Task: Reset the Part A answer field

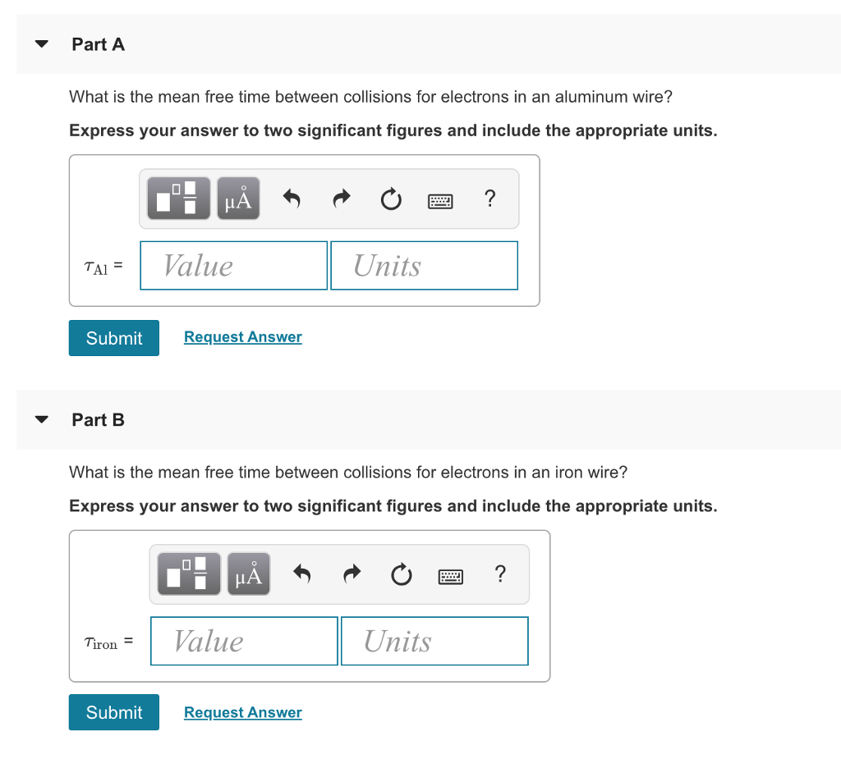Action: tap(391, 199)
